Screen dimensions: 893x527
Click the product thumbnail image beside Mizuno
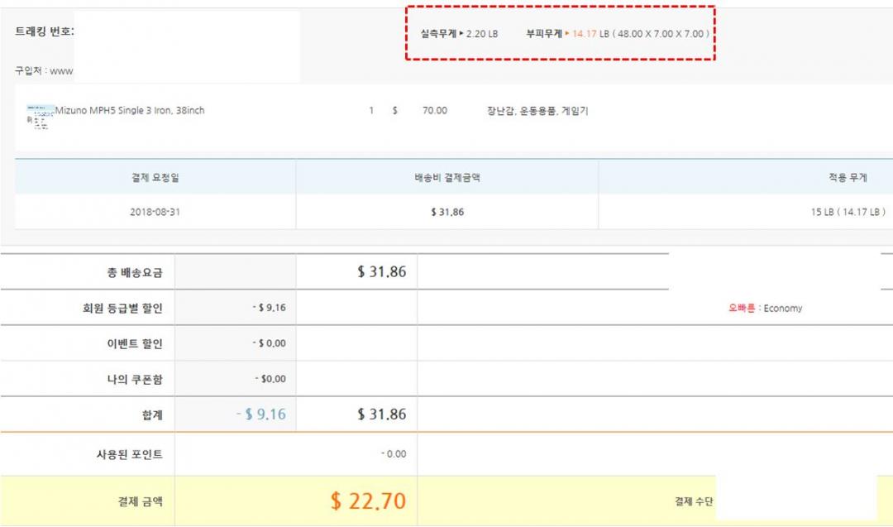pyautogui.click(x=39, y=117)
